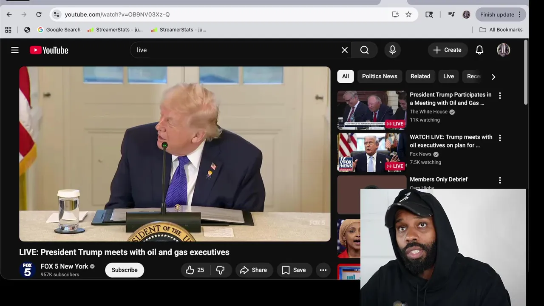Screen dimensions: 544x306
Task: Subscribe to FOX 5 New York
Action: (x=125, y=270)
